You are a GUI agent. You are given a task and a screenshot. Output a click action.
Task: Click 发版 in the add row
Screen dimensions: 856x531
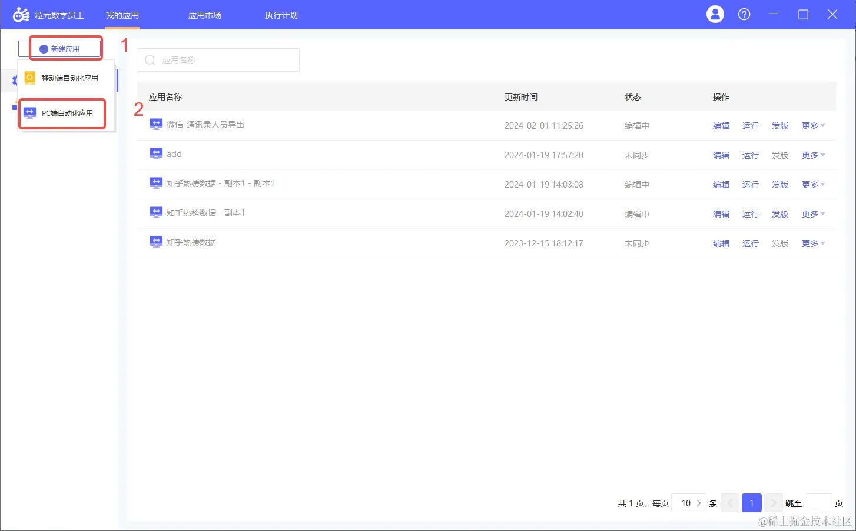[x=780, y=155]
